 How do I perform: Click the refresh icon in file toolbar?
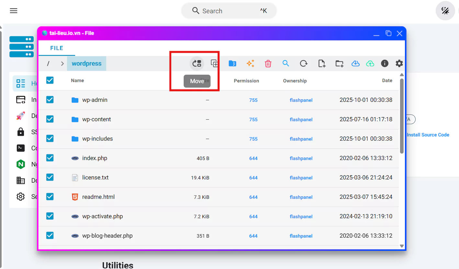[x=304, y=64]
